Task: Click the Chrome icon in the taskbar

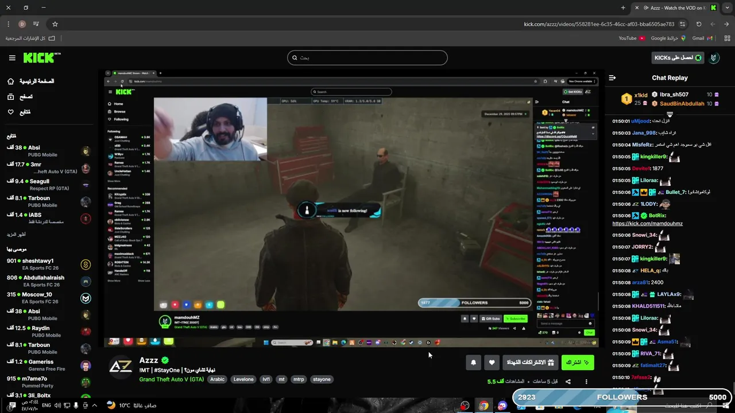Action: point(483,406)
